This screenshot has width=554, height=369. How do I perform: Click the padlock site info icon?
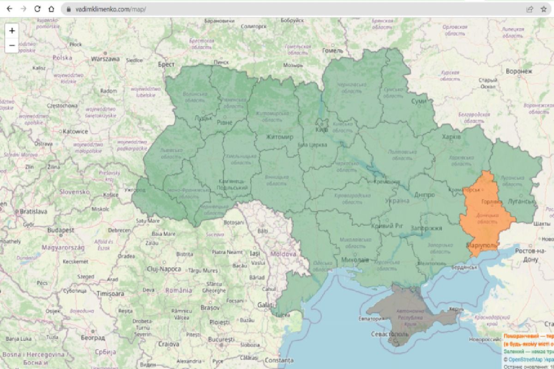pos(68,9)
